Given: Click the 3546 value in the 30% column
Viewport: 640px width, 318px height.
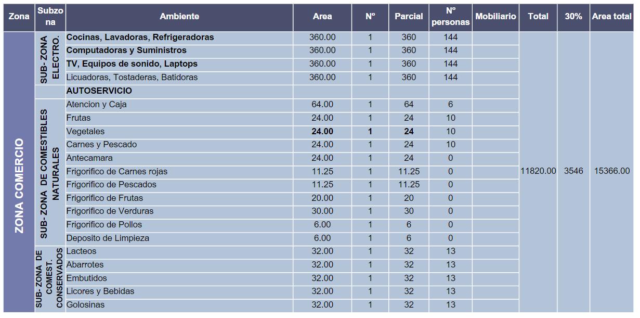Looking at the screenshot, I should [573, 171].
